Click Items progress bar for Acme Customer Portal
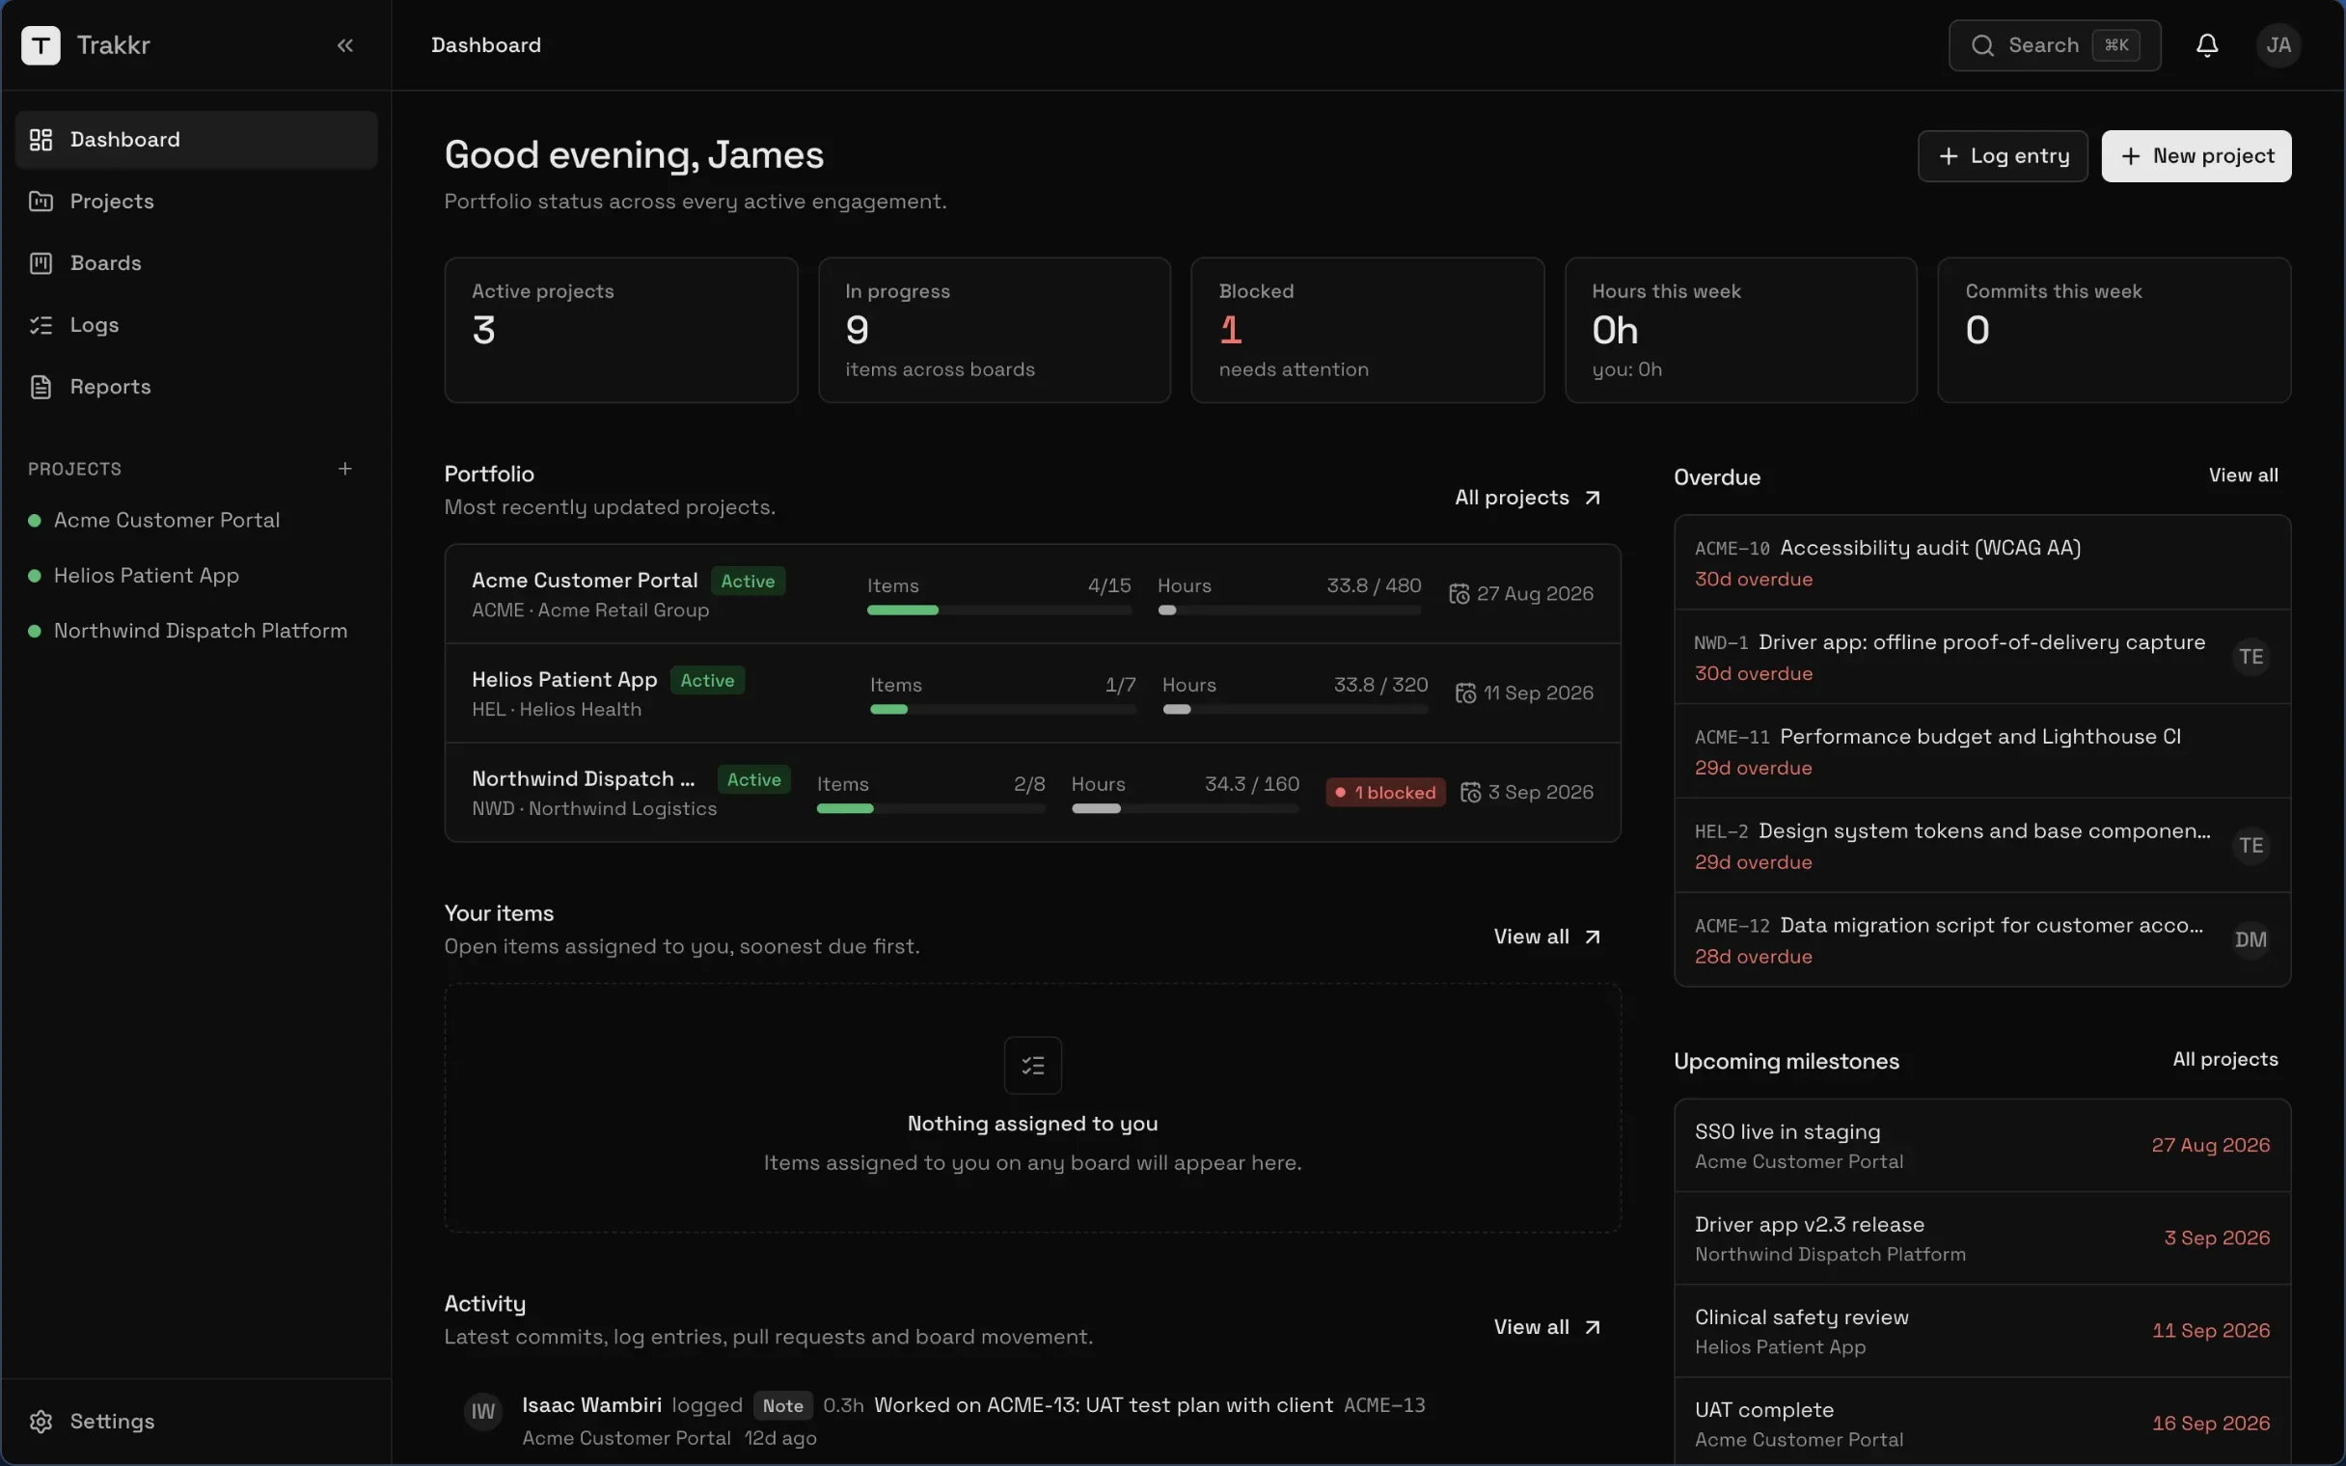The height and width of the screenshot is (1466, 2346). pyautogui.click(x=998, y=610)
